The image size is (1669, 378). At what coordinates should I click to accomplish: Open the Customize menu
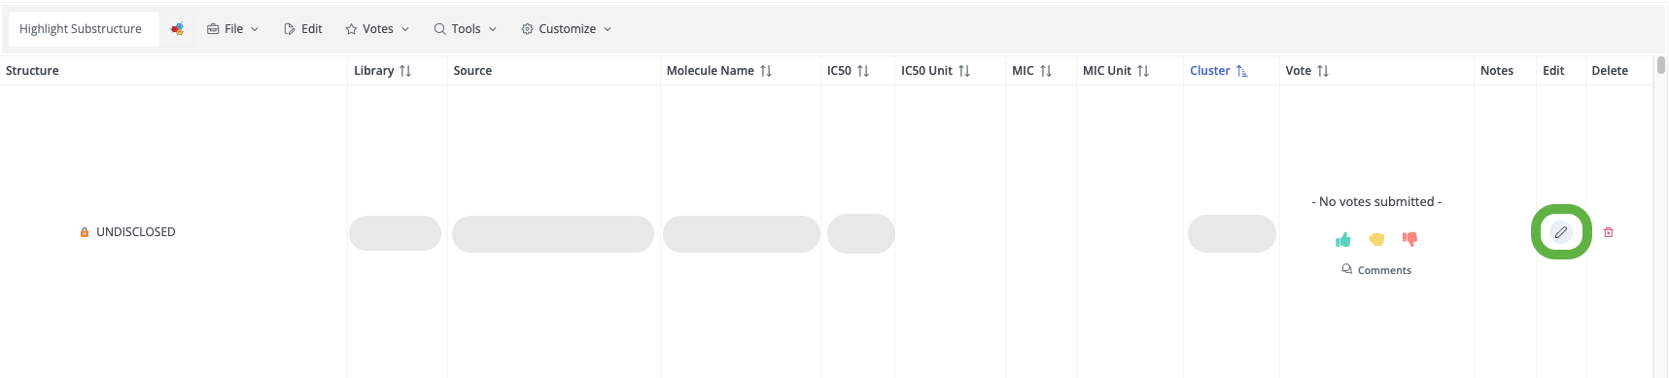tap(567, 29)
